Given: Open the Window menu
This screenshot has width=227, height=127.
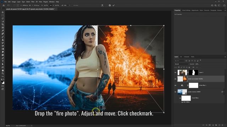Looking at the screenshot, I should (x=52, y=2).
